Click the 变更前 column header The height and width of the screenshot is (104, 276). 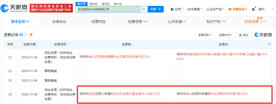[126, 44]
